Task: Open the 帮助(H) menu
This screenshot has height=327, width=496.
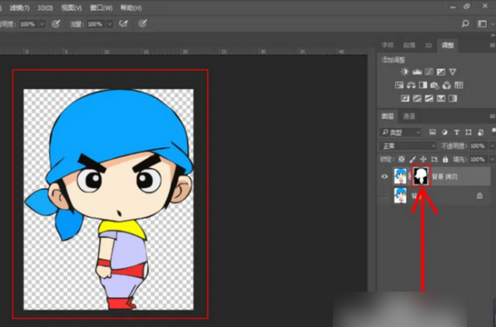Action: click(131, 8)
